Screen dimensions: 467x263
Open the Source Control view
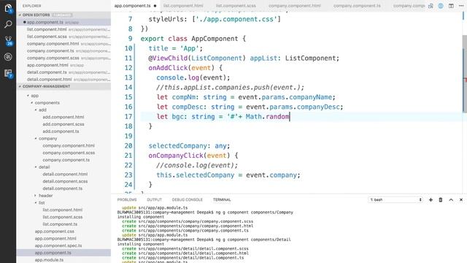click(8, 41)
